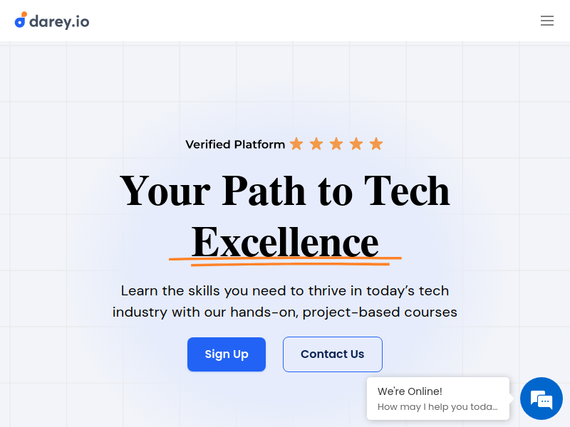The image size is (570, 427).
Task: Click the "How may I help you" message
Action: point(437,406)
